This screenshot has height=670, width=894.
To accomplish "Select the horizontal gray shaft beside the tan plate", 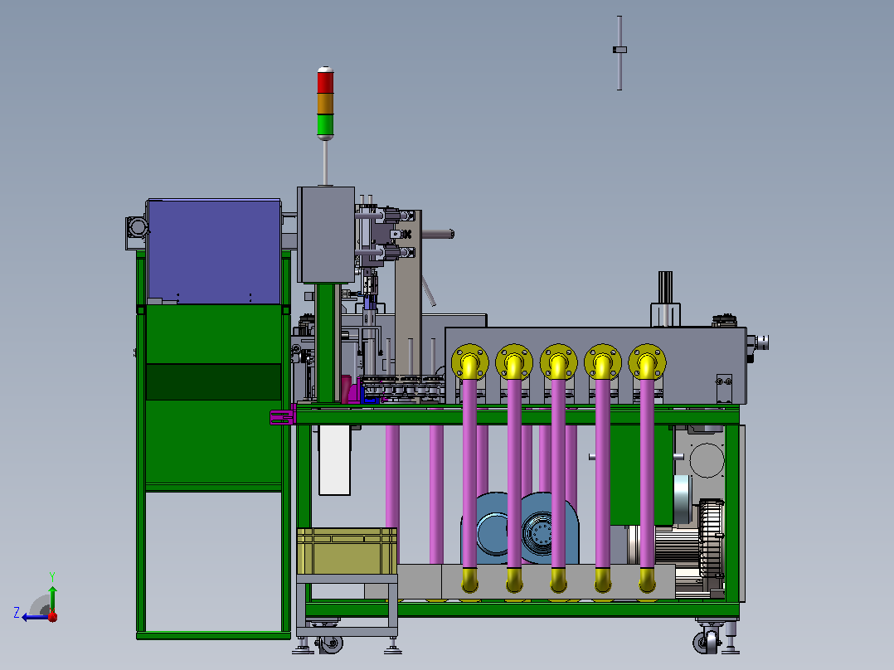I will coord(438,233).
